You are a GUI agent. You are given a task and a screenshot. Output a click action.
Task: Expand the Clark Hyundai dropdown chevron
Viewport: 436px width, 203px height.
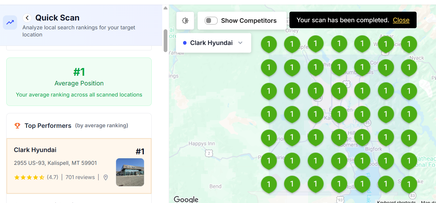click(x=240, y=43)
